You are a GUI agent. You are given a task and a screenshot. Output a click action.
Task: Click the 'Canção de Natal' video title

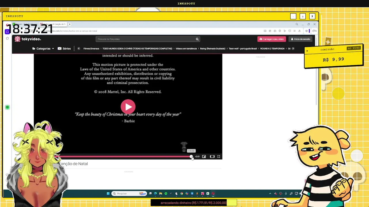click(x=73, y=164)
